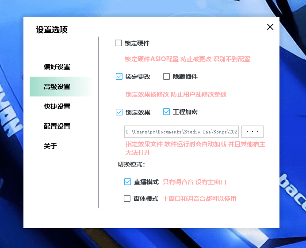Click the 锁定硬件ASIO配置 hint text
The image size is (306, 248).
[187, 59]
